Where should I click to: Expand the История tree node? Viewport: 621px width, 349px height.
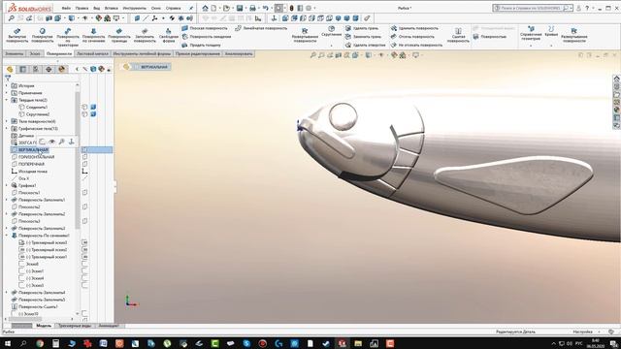point(7,85)
